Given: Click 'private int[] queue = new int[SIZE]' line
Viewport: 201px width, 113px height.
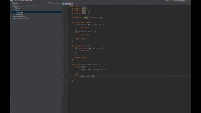Looking at the screenshot, I should 87,18.
